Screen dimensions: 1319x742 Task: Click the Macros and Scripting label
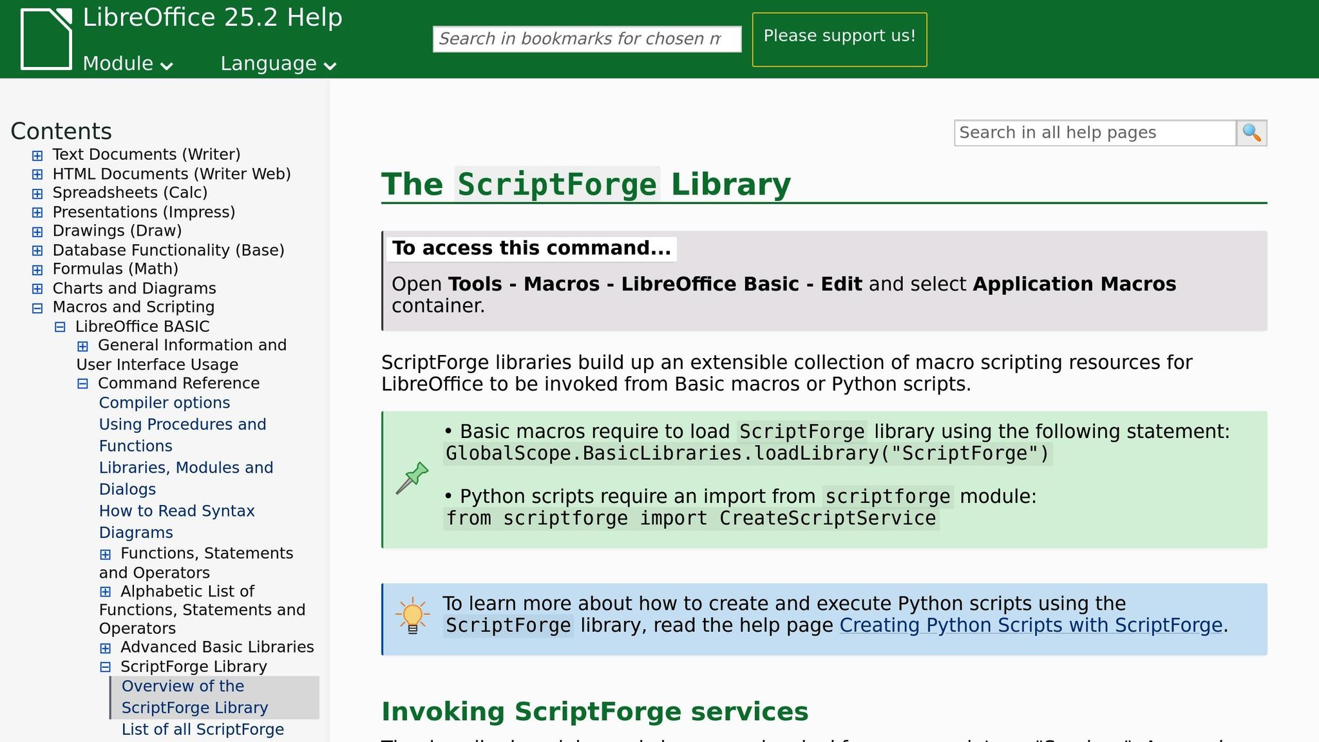click(x=133, y=307)
